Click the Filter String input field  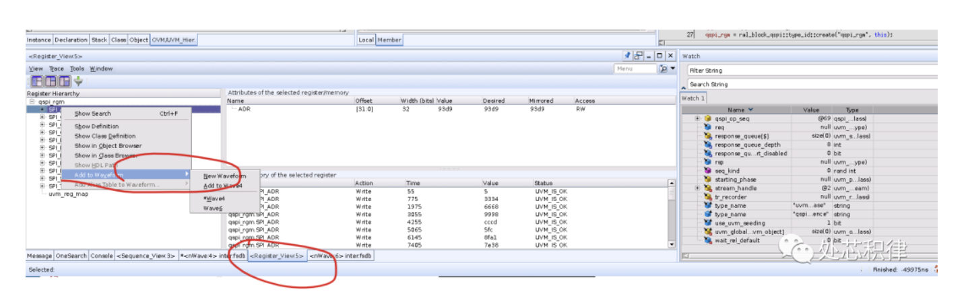tap(812, 70)
